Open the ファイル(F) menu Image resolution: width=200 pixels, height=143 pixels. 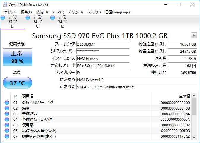(x=9, y=12)
